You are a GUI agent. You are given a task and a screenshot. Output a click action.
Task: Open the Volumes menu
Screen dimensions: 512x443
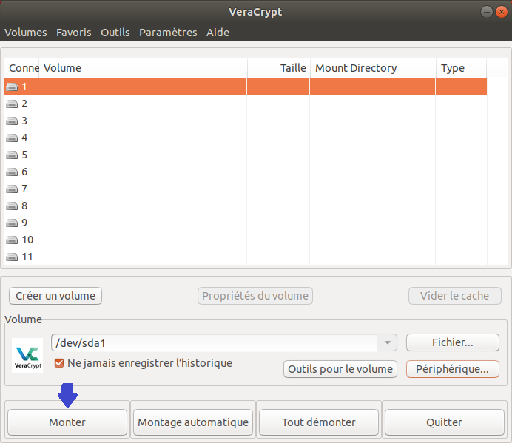tap(25, 33)
